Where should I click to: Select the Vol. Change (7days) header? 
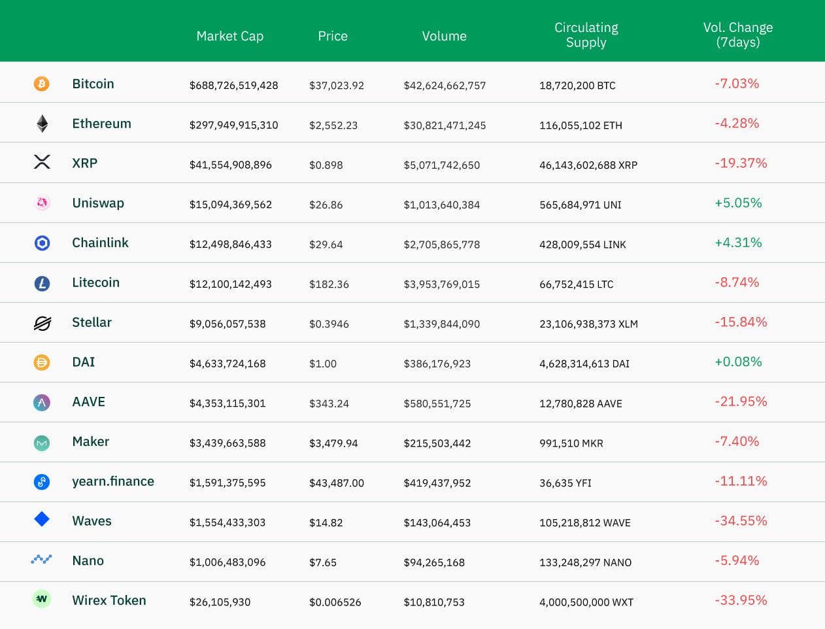pyautogui.click(x=738, y=35)
